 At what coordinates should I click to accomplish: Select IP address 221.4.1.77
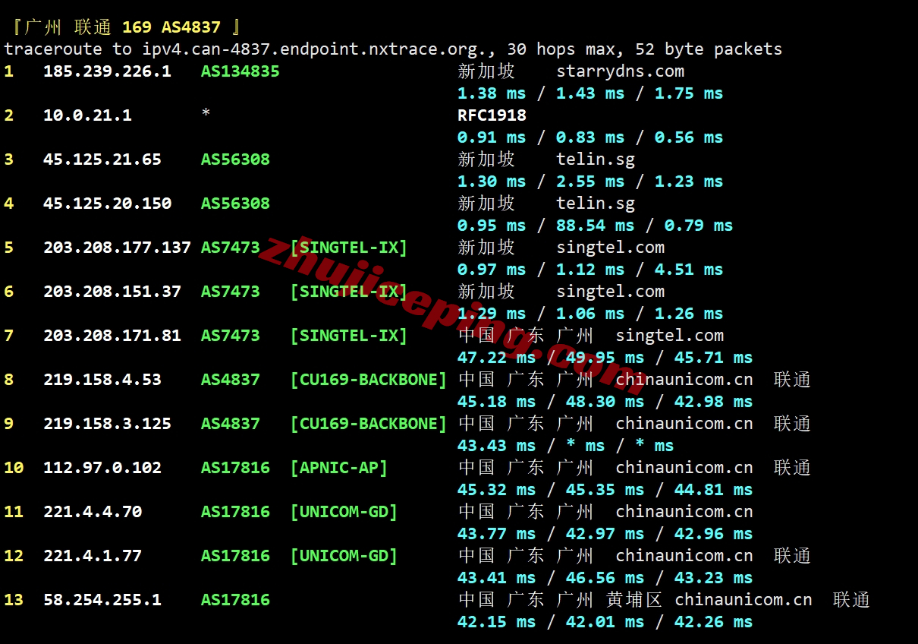pos(93,556)
